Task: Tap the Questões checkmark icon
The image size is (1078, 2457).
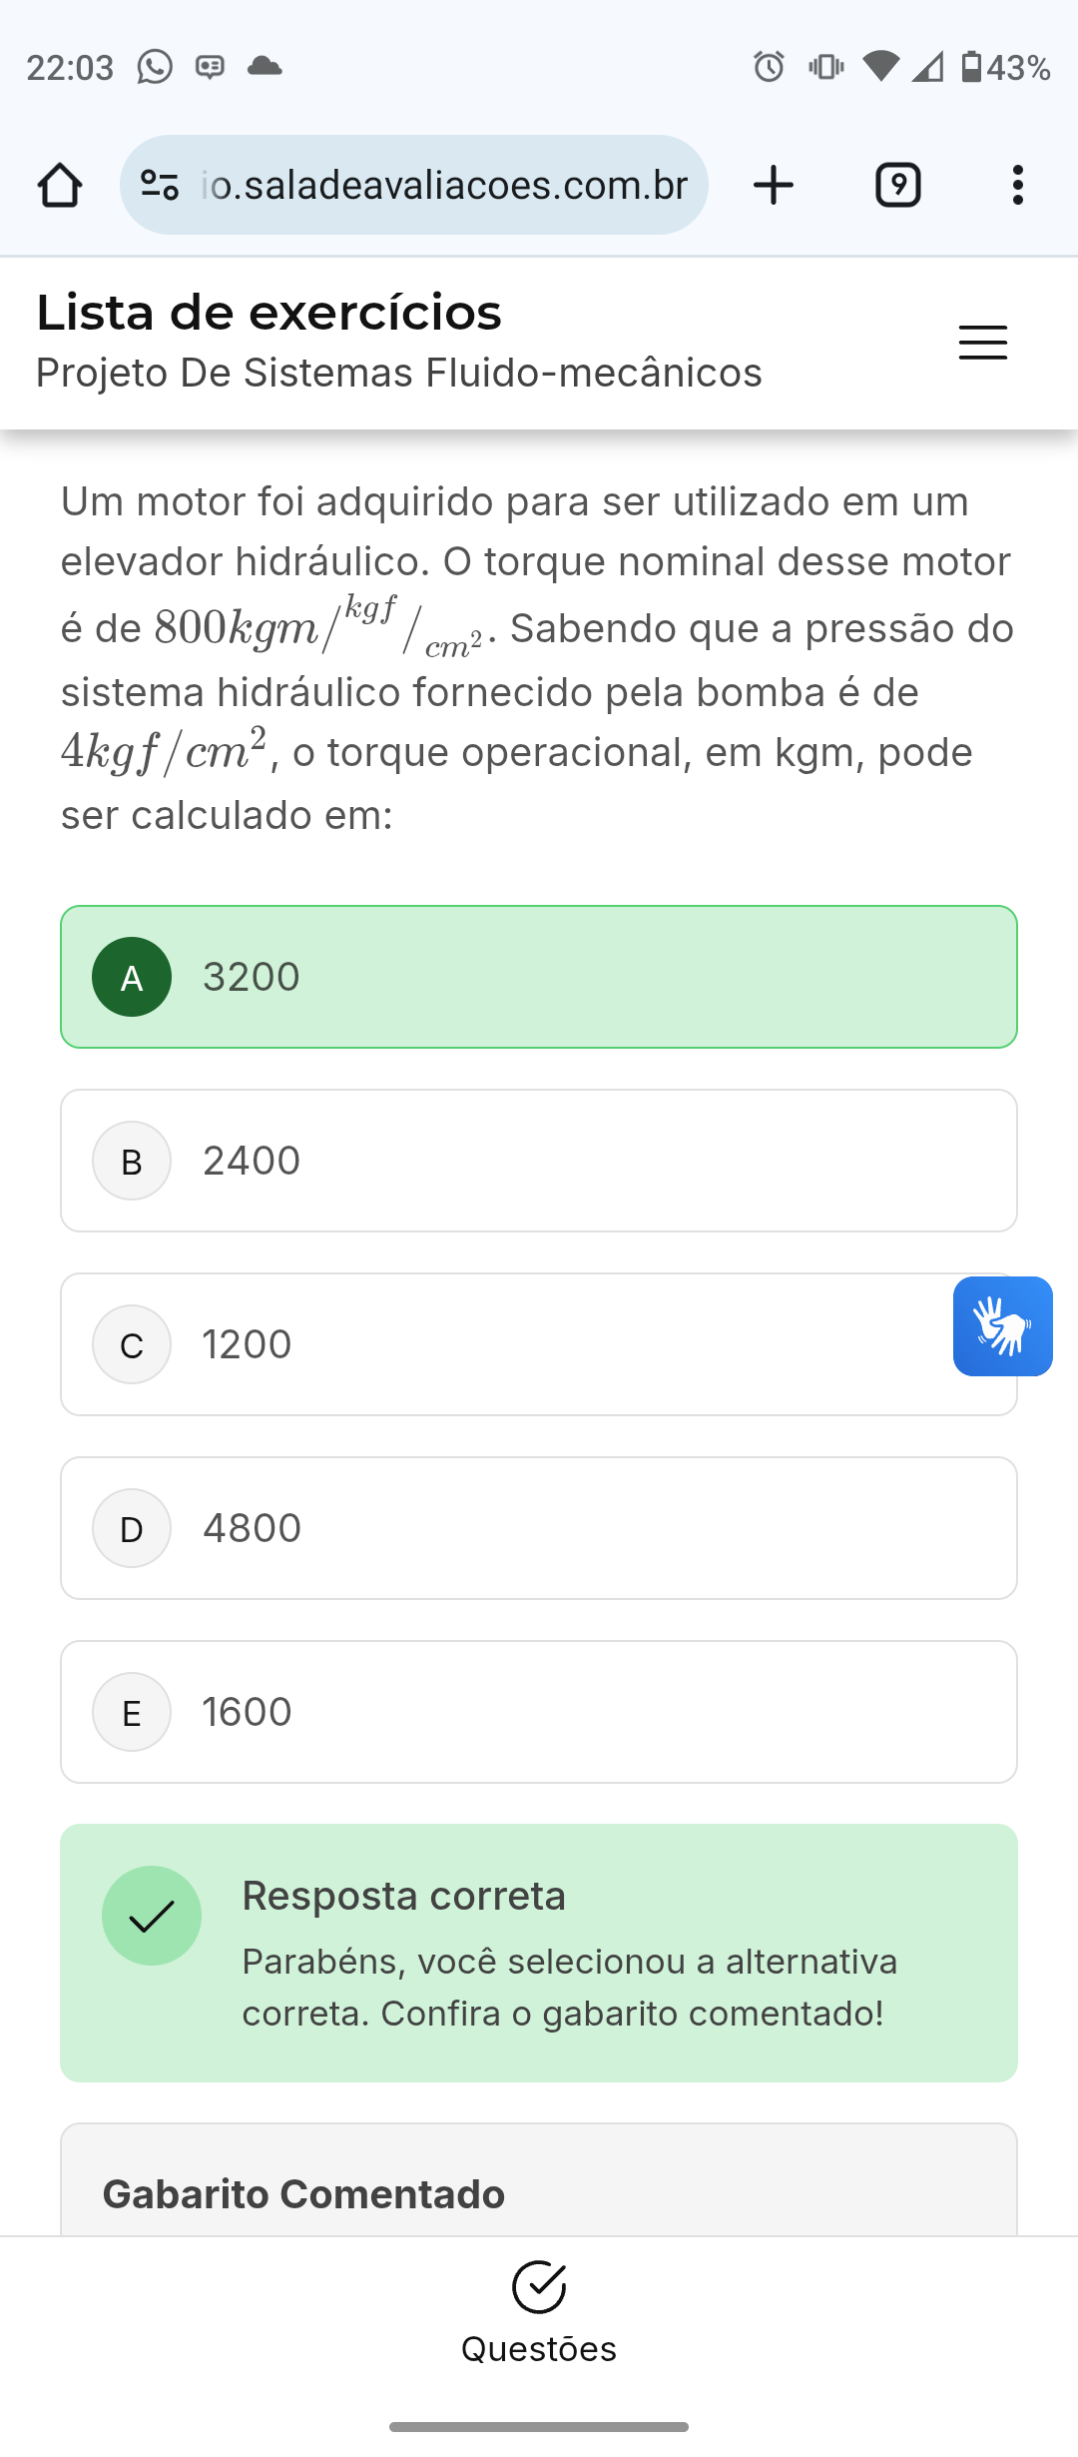Action: point(539,2286)
